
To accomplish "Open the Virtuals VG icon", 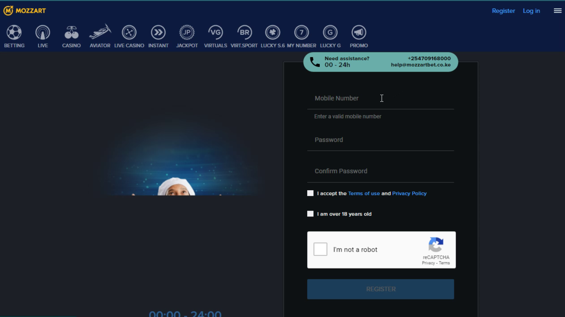I will tap(215, 32).
